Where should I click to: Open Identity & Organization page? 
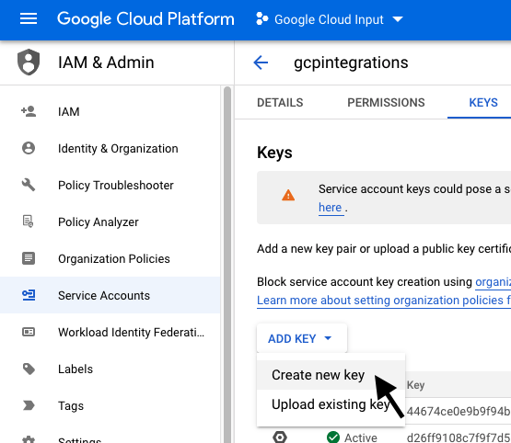[110, 148]
